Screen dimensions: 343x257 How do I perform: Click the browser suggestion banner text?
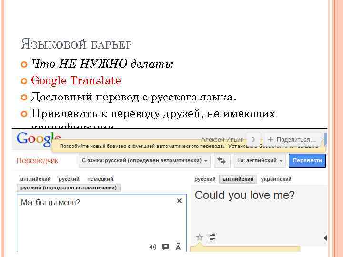142,146
